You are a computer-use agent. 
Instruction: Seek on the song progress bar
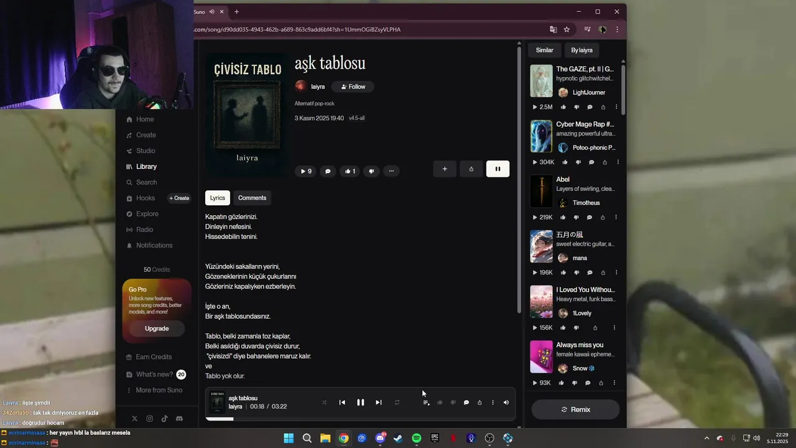click(x=361, y=419)
